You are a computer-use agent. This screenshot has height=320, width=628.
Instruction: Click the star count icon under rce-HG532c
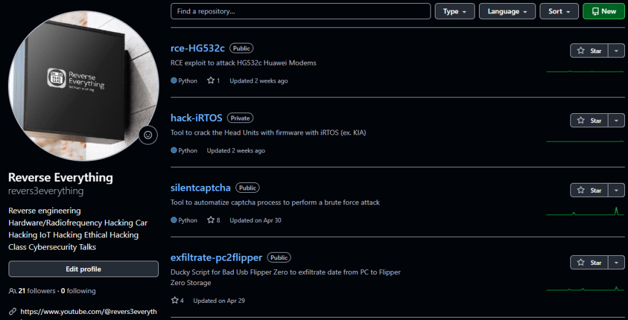210,81
